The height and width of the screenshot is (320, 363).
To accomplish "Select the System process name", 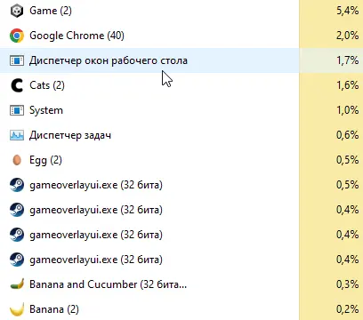I will [46, 110].
